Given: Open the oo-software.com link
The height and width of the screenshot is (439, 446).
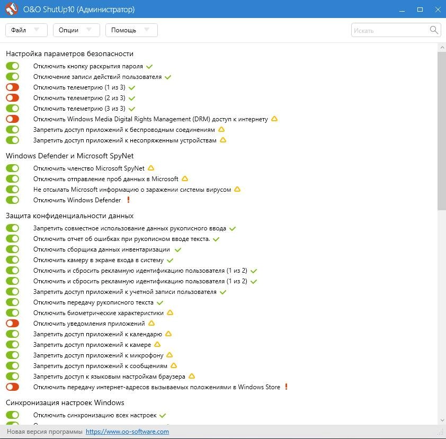Looking at the screenshot, I should click(x=127, y=432).
